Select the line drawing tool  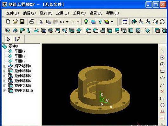[162, 50]
